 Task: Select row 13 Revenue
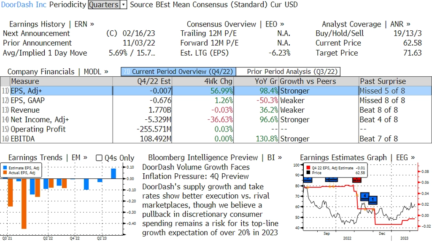coord(216,110)
